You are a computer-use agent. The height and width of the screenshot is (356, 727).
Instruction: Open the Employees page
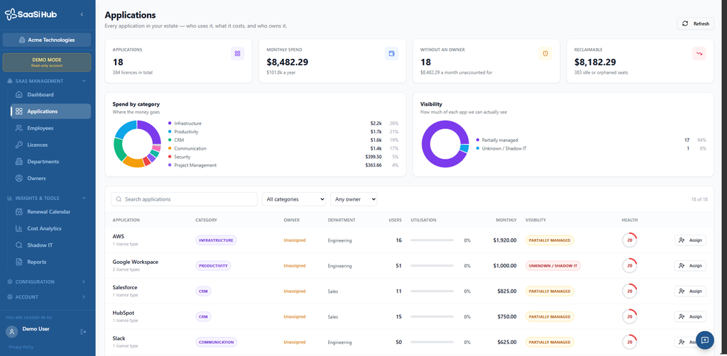[x=51, y=128]
